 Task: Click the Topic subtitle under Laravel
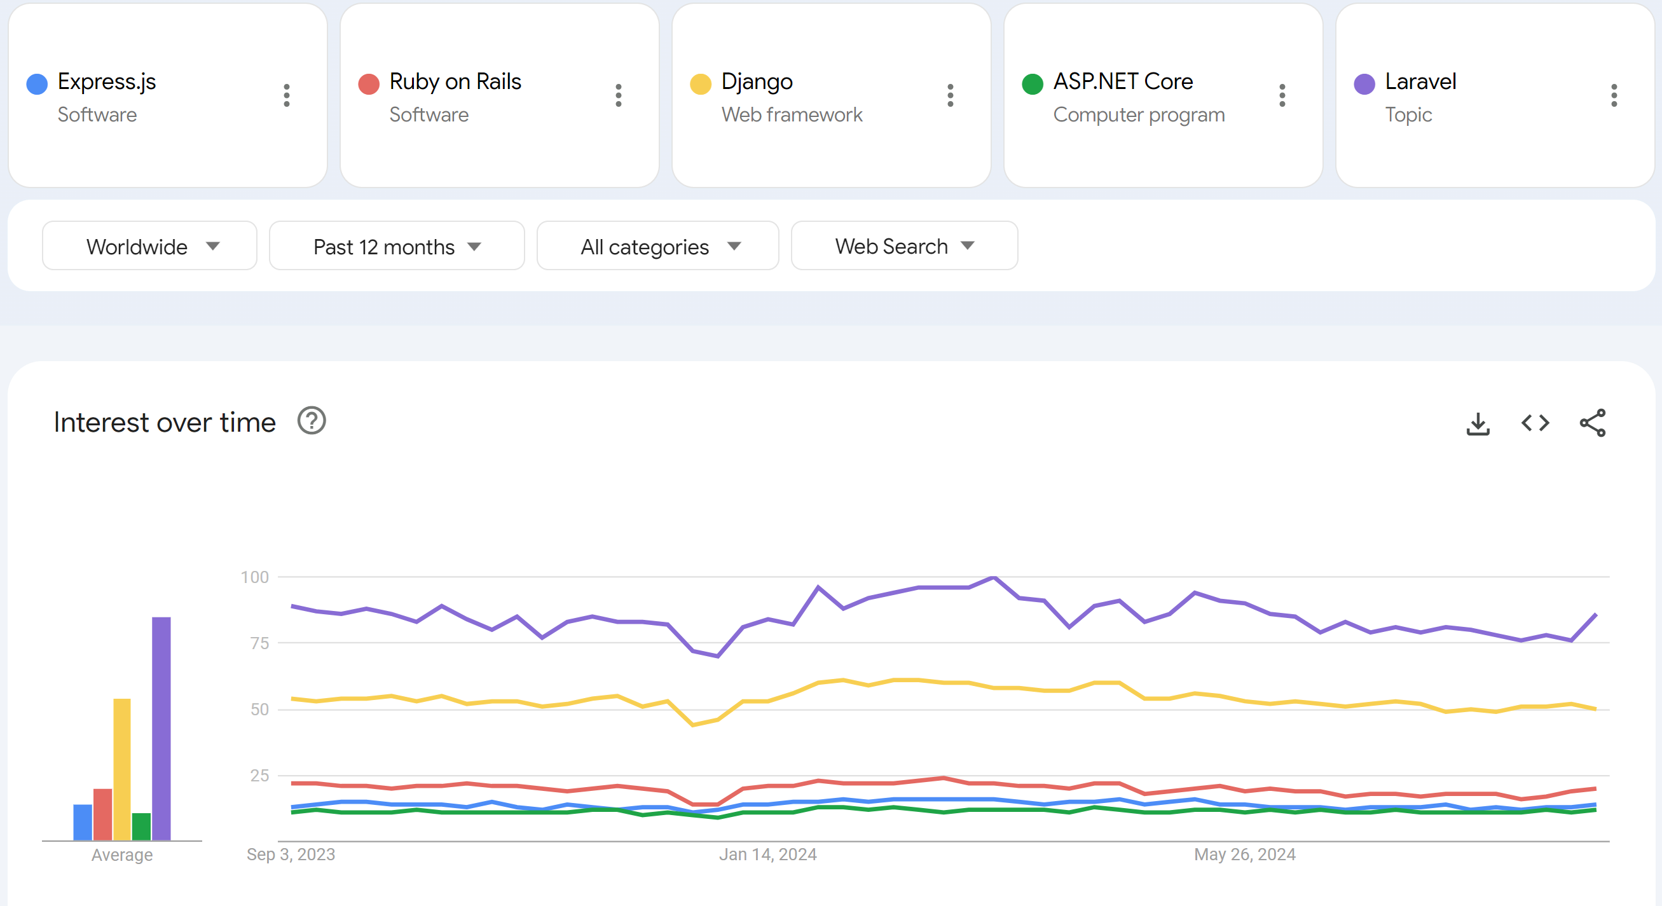[x=1408, y=115]
